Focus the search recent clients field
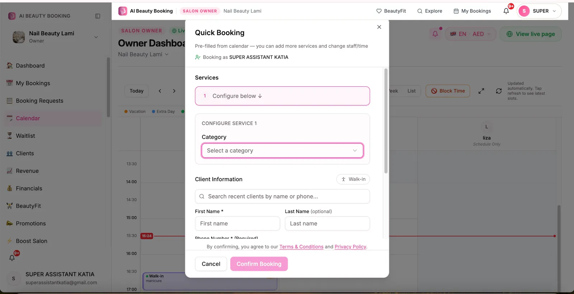Image resolution: width=574 pixels, height=294 pixels. (x=282, y=196)
